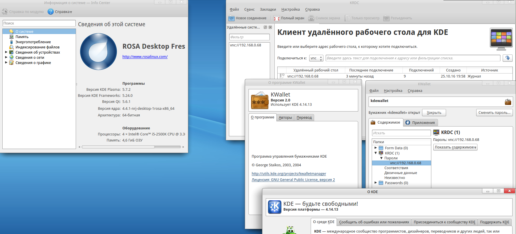Click the connect arrow button beside the address field
516x234 pixels.
point(507,58)
